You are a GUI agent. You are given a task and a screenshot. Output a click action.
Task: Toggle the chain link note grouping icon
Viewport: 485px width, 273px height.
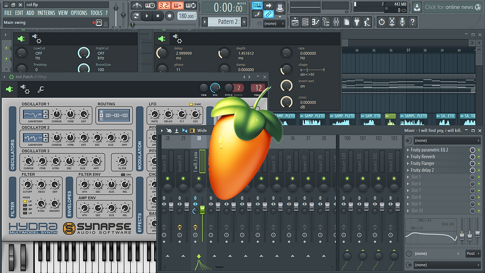point(268,14)
